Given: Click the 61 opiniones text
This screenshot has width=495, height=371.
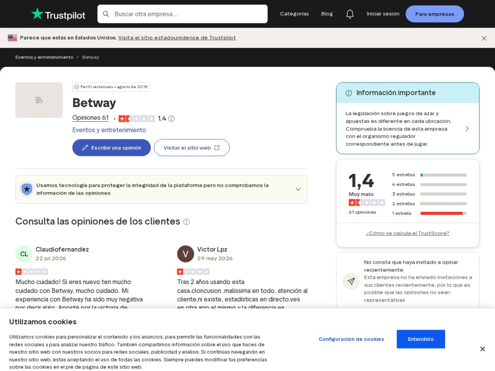Looking at the screenshot, I should pos(363,212).
